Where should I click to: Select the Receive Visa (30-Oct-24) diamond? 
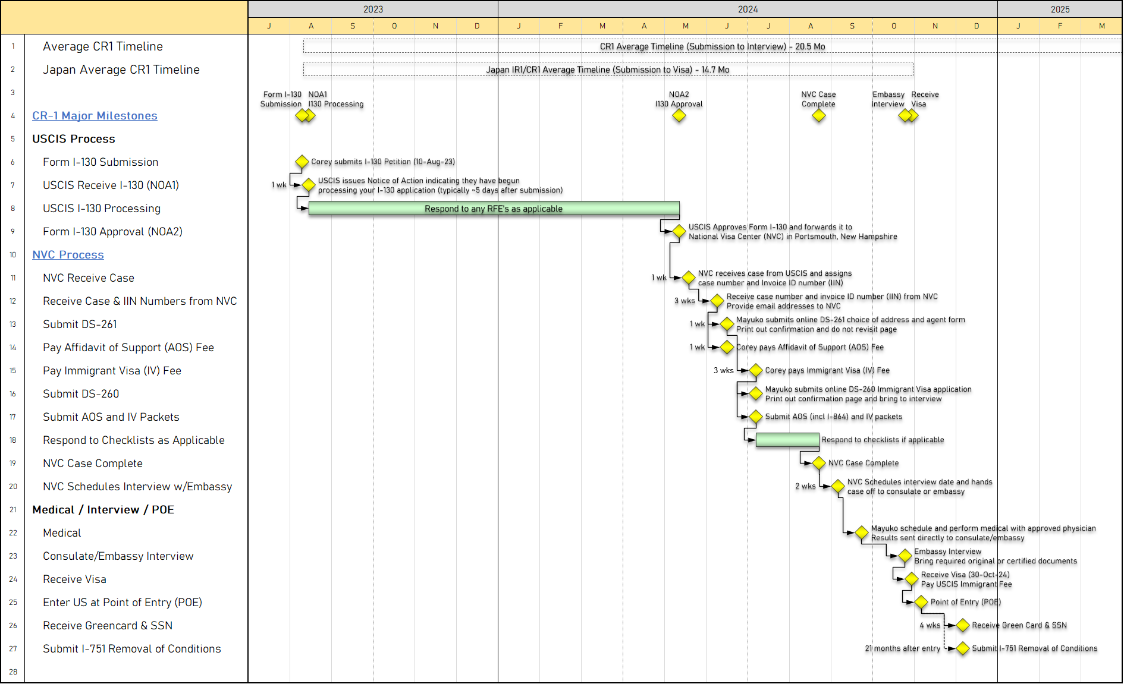[x=912, y=579]
